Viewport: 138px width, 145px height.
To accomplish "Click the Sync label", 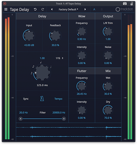I will pos(26,99).
